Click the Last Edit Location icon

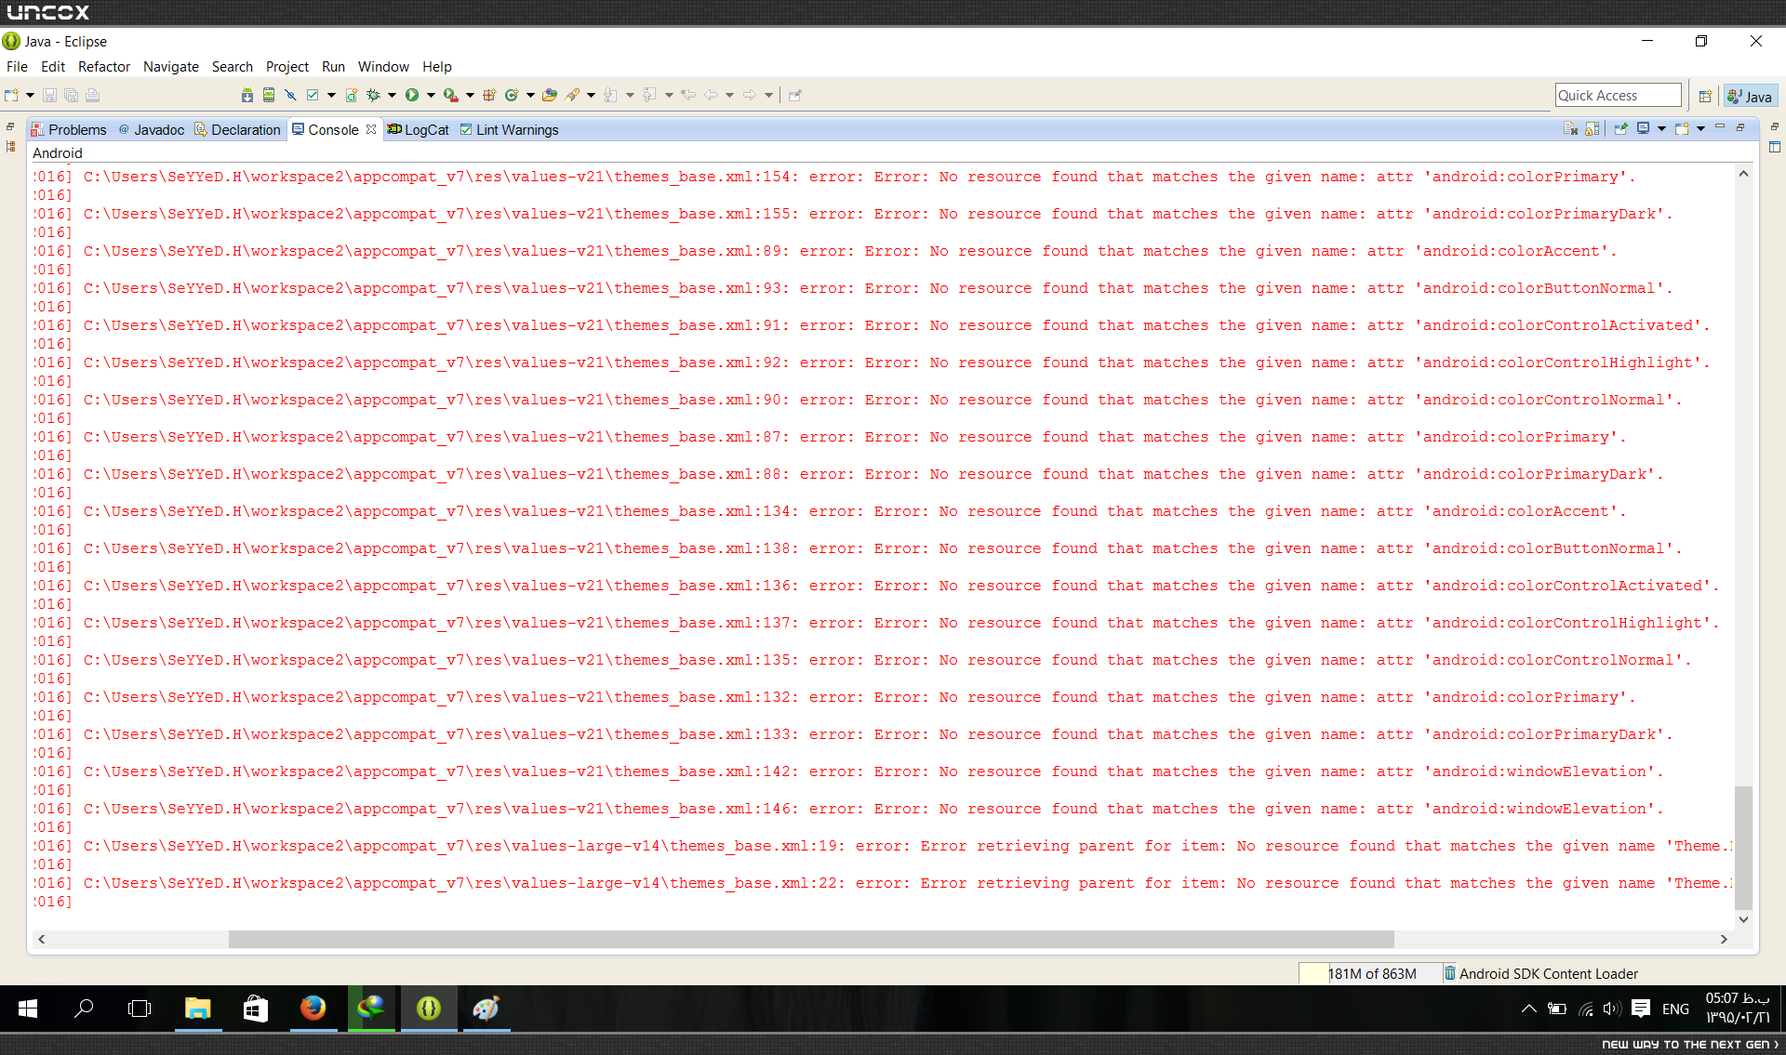point(688,95)
